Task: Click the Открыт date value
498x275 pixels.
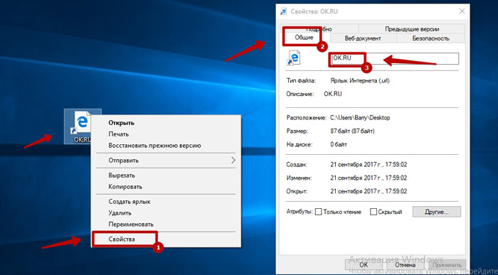Action: pyautogui.click(x=369, y=191)
